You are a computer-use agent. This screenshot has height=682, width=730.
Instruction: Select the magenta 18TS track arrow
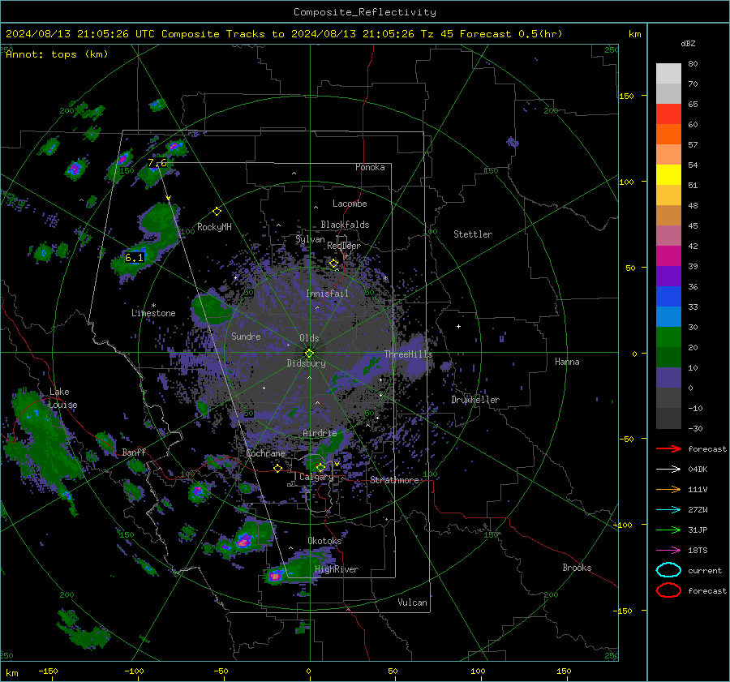668,551
